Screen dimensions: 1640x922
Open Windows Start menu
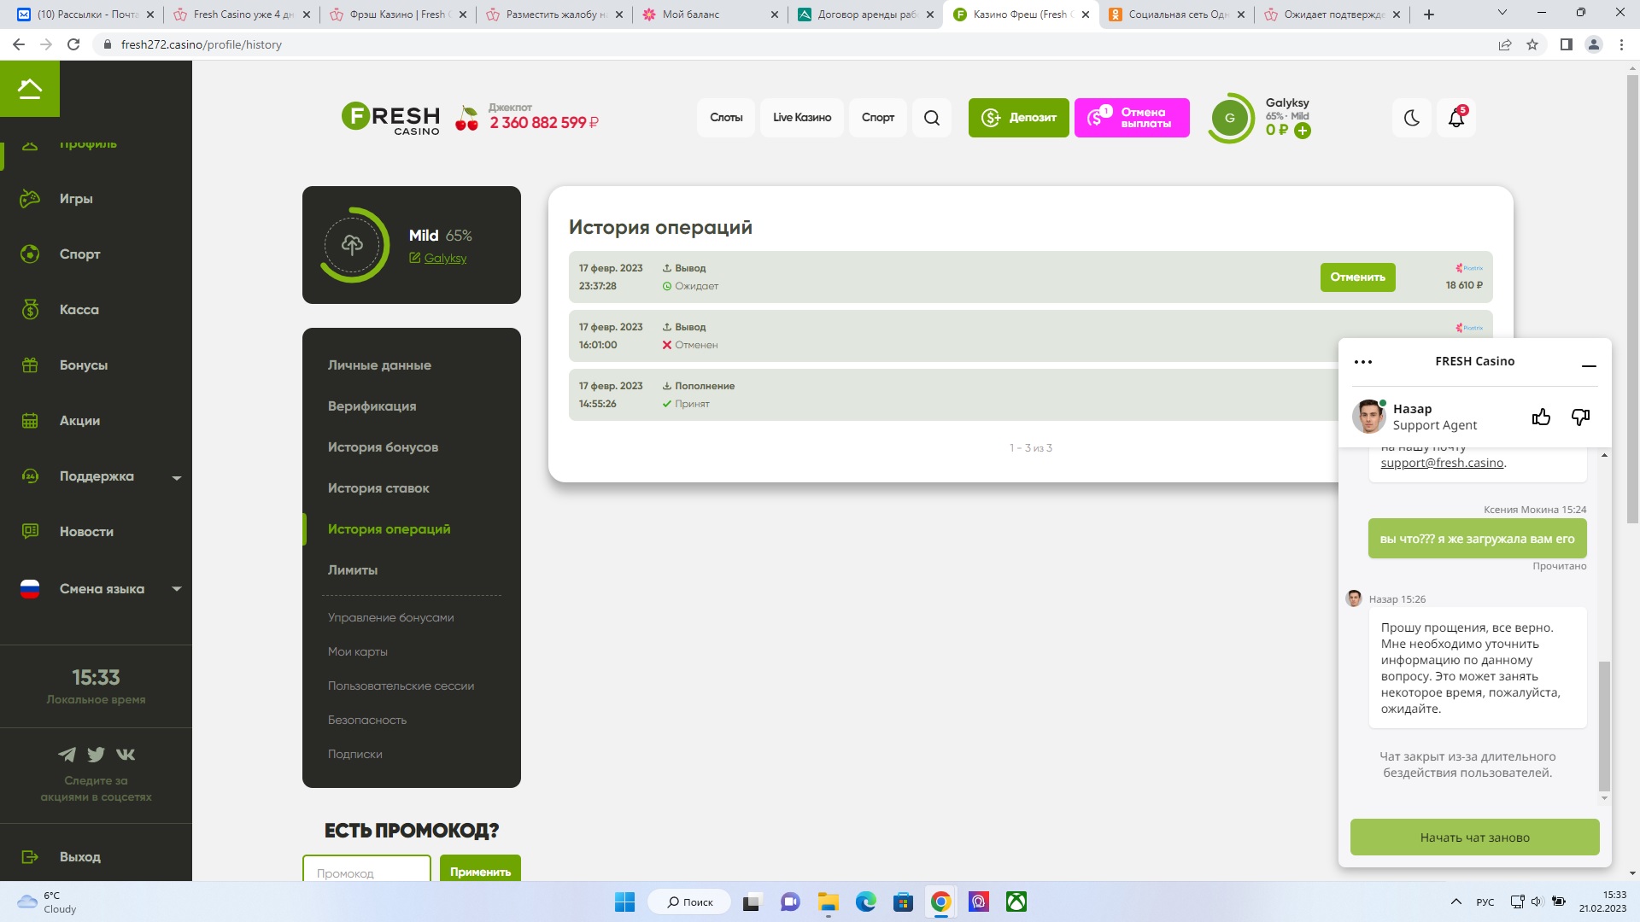click(x=624, y=902)
